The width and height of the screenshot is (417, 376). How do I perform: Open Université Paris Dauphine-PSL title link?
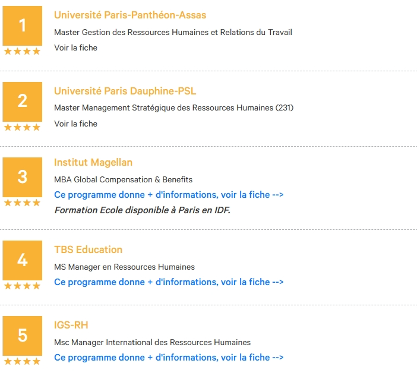125,91
